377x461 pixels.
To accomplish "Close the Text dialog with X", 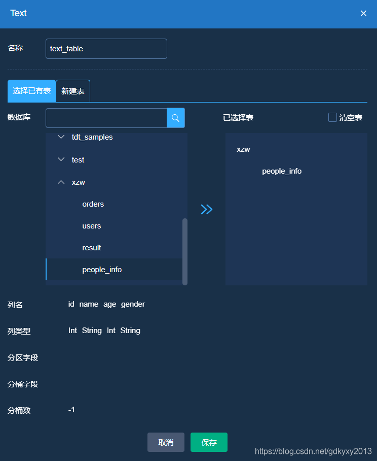I will pyautogui.click(x=363, y=13).
